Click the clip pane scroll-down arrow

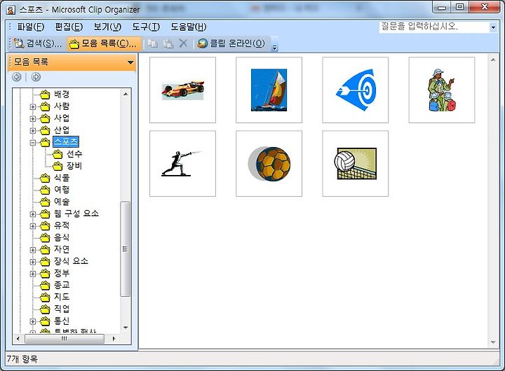point(493,342)
